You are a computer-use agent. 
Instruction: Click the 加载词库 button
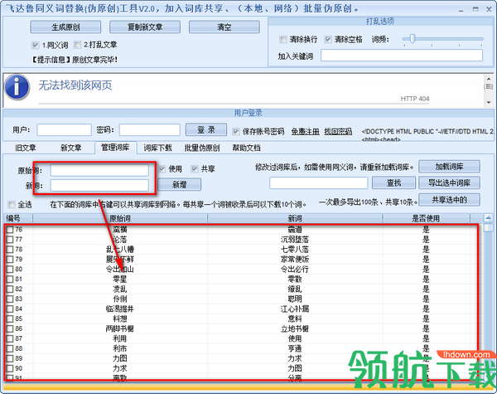[449, 167]
